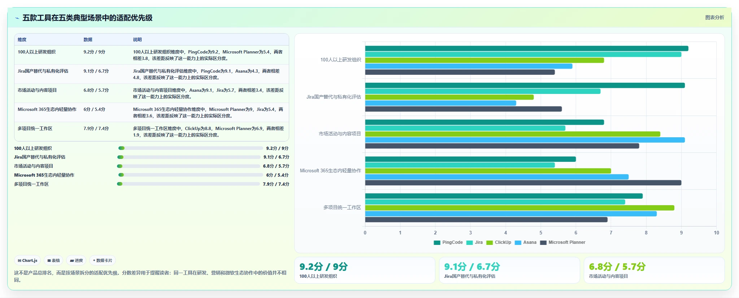Click the Asana bar for 市场活动与内容项目
Viewport: 739px width, 298px height.
[x=525, y=140]
